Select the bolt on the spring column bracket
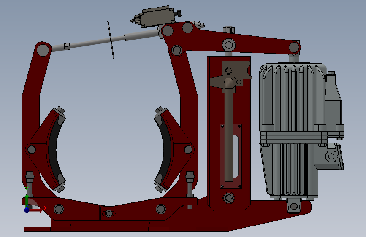The image size is (366, 237). pyautogui.click(x=229, y=70)
